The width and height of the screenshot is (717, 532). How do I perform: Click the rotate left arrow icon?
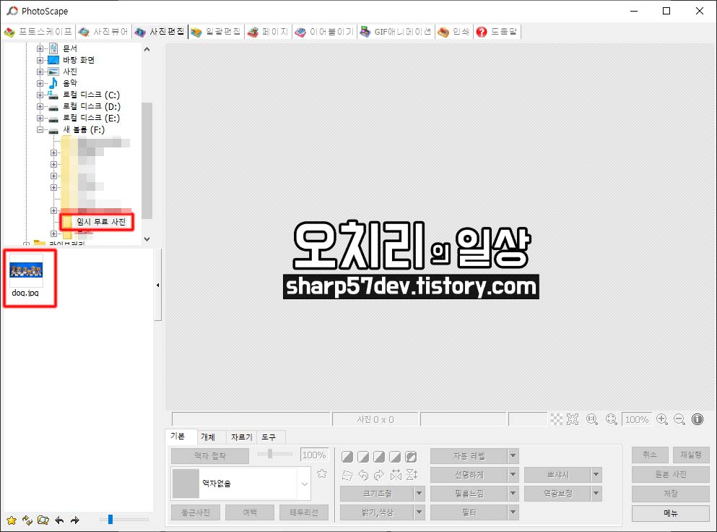click(x=363, y=475)
